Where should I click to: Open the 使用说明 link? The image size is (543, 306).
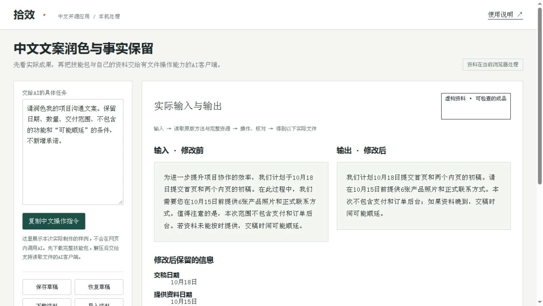tap(505, 15)
